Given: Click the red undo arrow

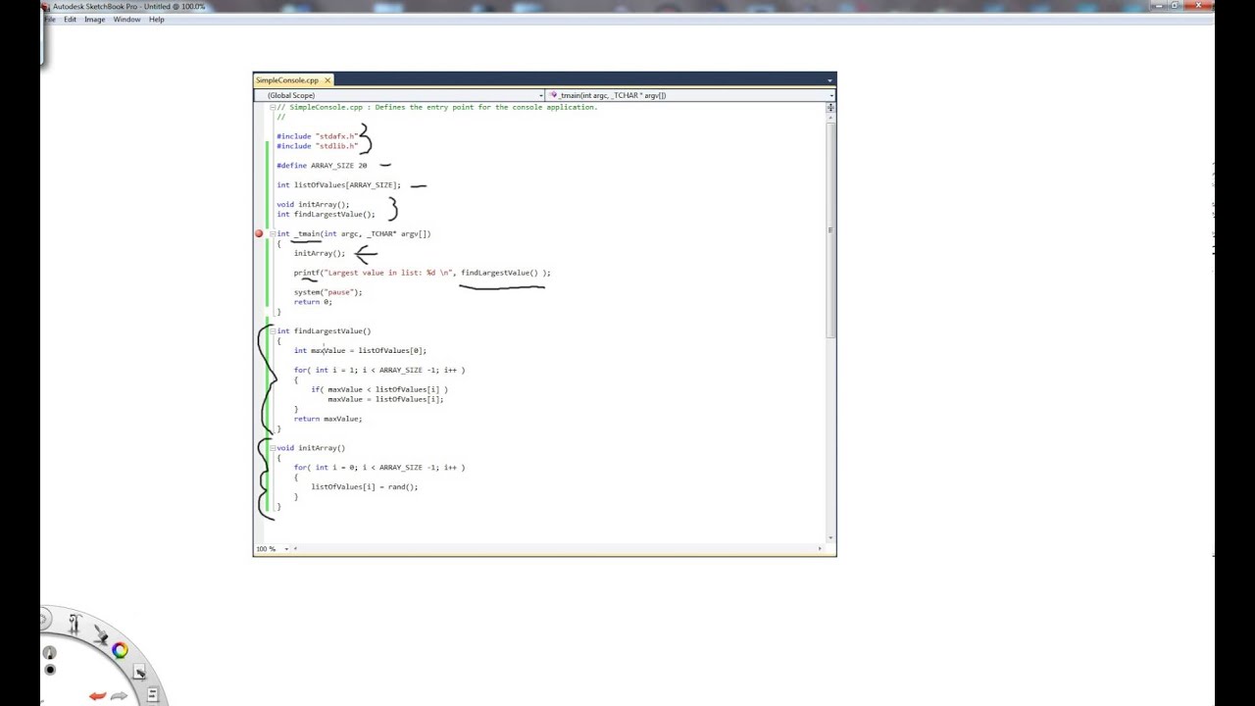Looking at the screenshot, I should tap(98, 696).
